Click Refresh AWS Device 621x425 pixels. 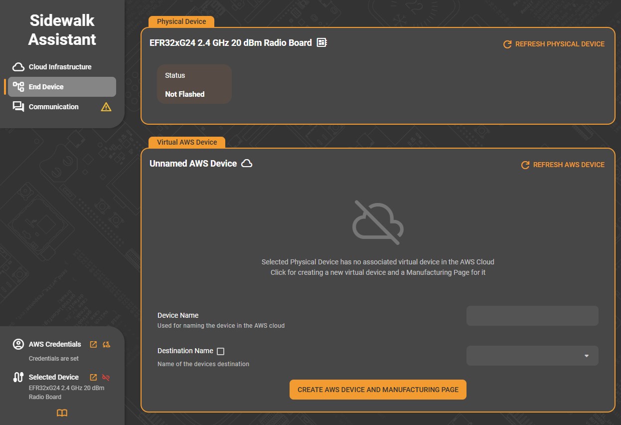pos(563,165)
